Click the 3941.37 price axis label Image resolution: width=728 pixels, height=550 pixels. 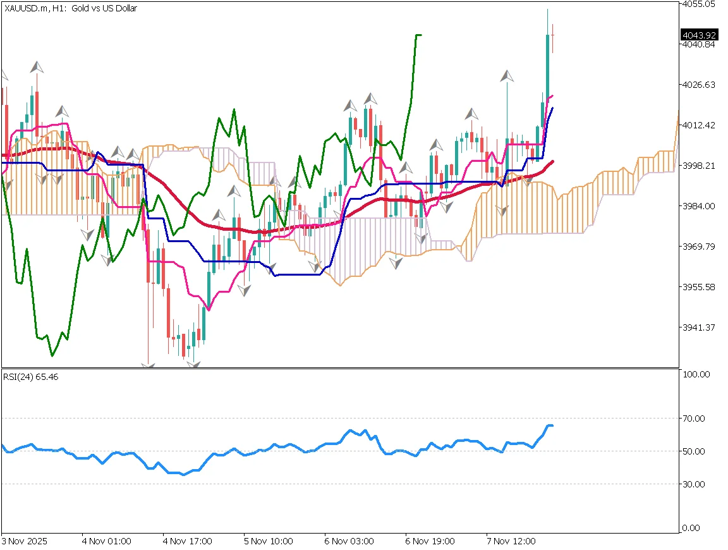[698, 327]
